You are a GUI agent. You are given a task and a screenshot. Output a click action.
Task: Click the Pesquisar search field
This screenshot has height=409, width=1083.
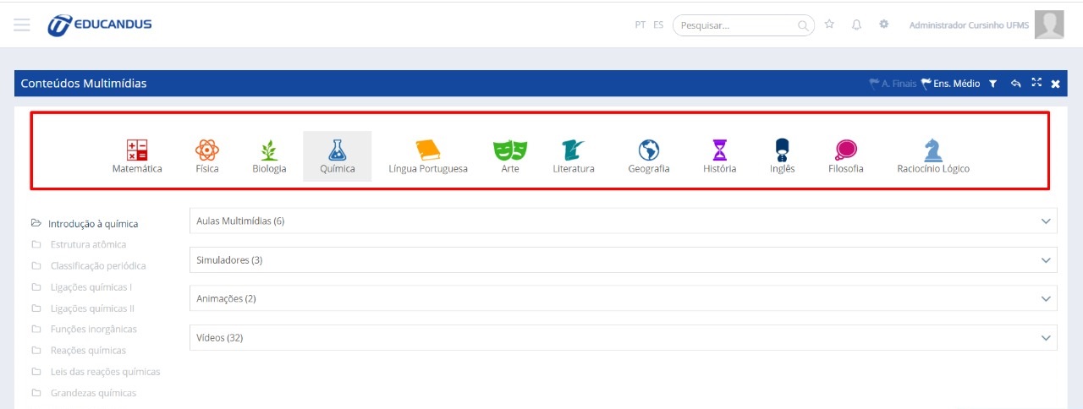pyautogui.click(x=738, y=25)
